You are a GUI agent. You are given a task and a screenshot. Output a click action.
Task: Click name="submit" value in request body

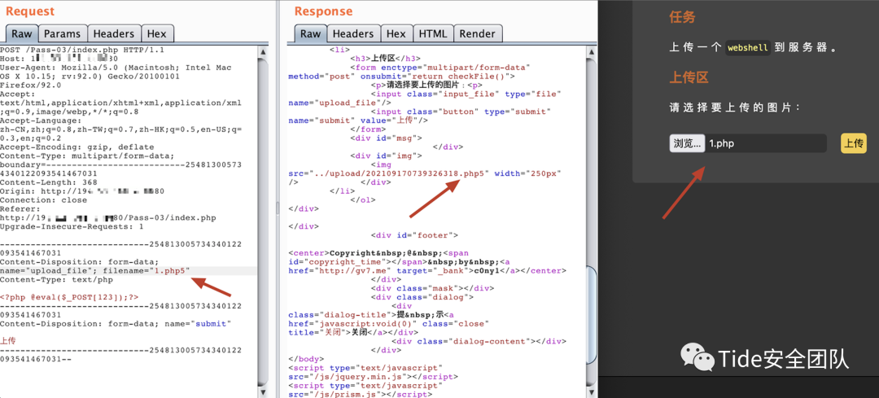tap(212, 323)
